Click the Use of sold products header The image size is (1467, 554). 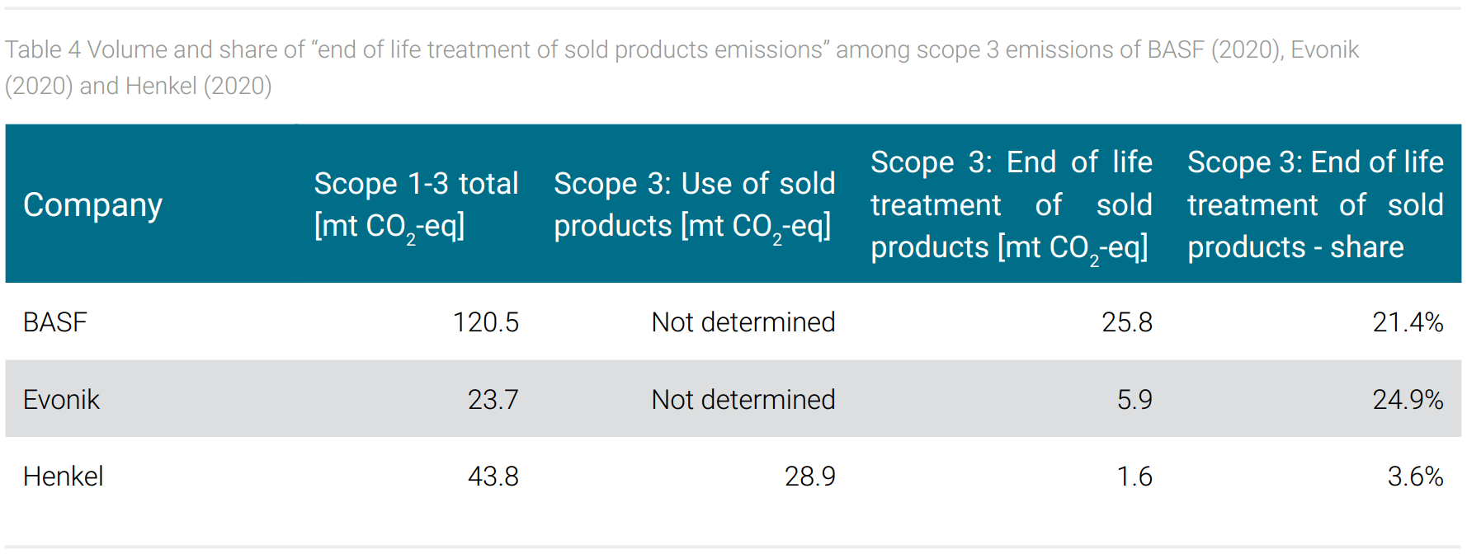tap(694, 205)
